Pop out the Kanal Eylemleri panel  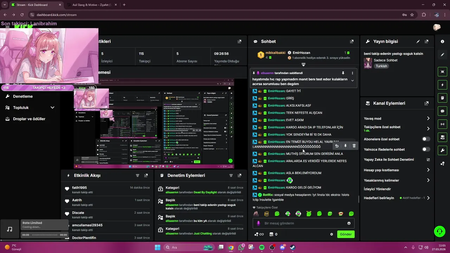(426, 103)
